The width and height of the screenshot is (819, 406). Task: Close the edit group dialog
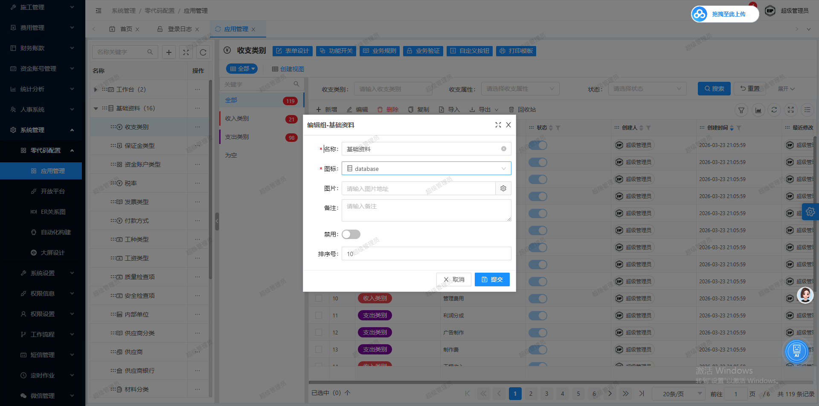click(508, 125)
